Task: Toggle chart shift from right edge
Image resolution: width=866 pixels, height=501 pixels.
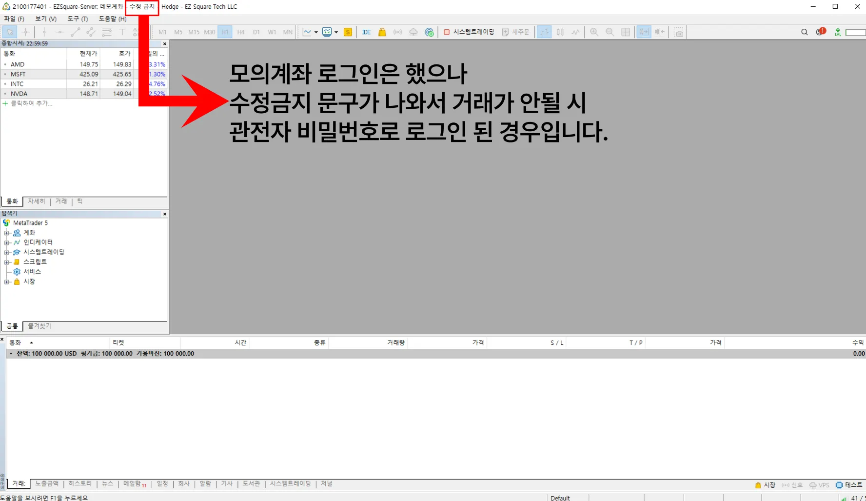Action: pyautogui.click(x=660, y=32)
